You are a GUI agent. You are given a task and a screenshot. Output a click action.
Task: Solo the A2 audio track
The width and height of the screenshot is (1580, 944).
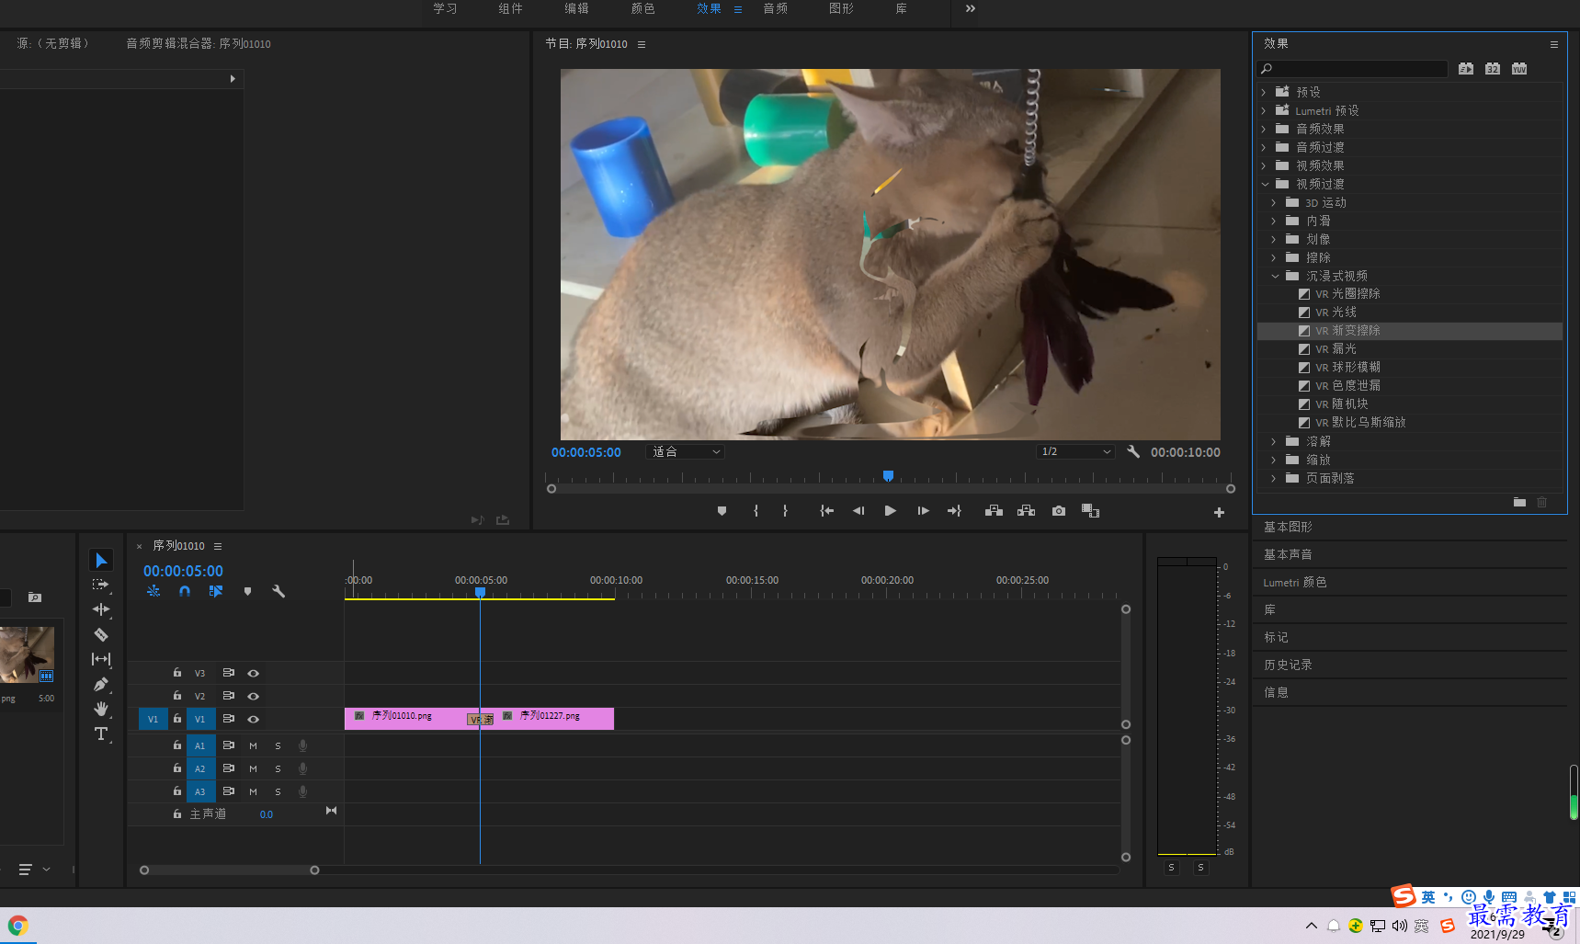tap(278, 769)
